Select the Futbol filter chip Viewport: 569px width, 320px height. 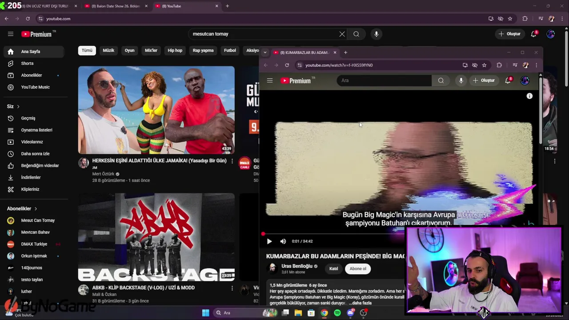[x=230, y=50]
